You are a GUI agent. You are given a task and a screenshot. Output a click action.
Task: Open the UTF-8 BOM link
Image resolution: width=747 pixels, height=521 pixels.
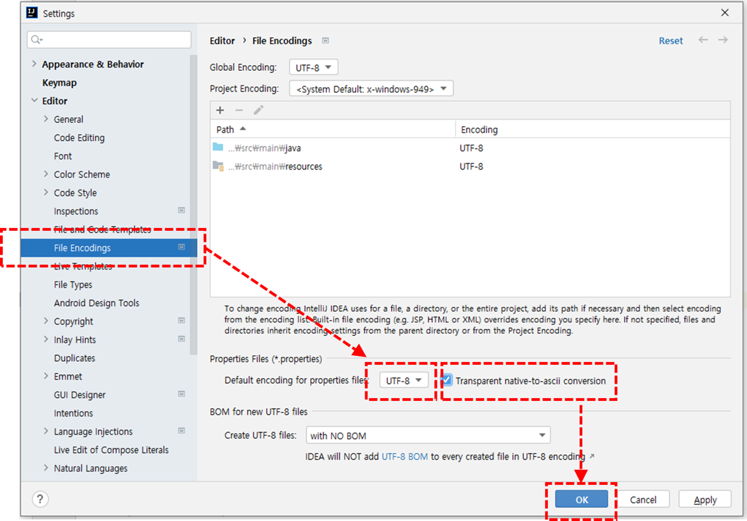pos(405,456)
